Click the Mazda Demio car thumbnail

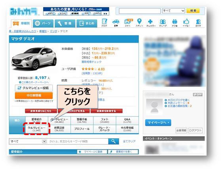pos(34,59)
